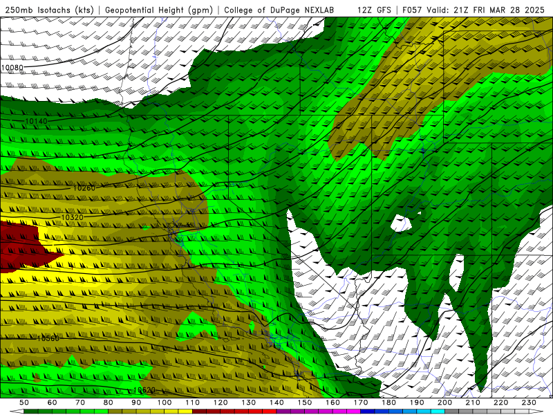
Task: Click the 'College of DuPage NEXLAB' header text
Action: tap(279, 10)
